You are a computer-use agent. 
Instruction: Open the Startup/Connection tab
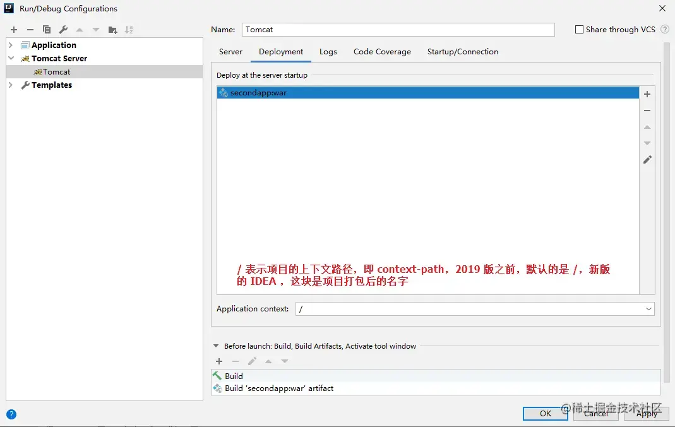pyautogui.click(x=463, y=52)
